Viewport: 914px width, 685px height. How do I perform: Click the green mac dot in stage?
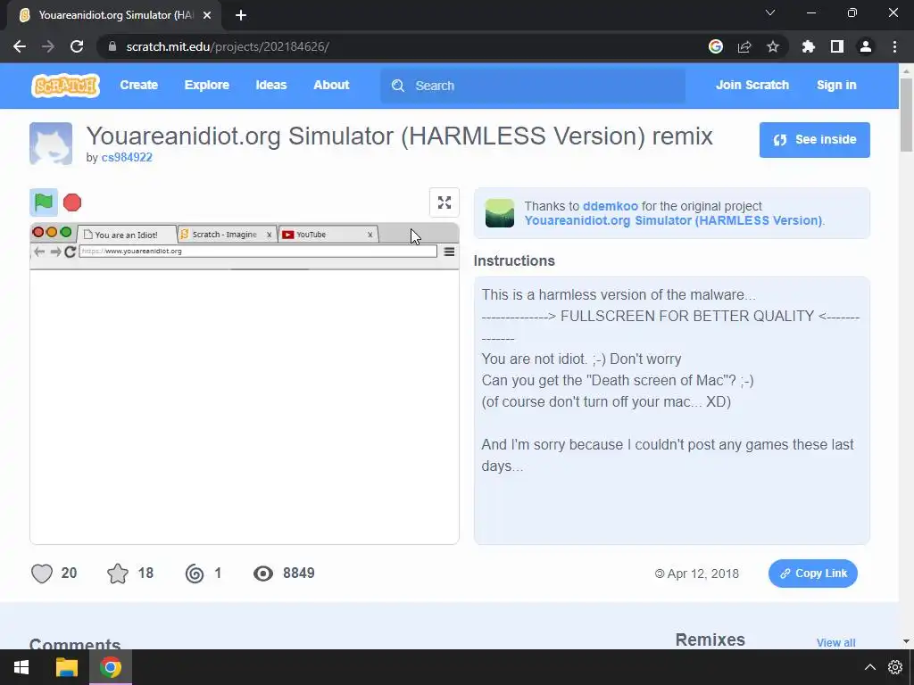tap(66, 232)
